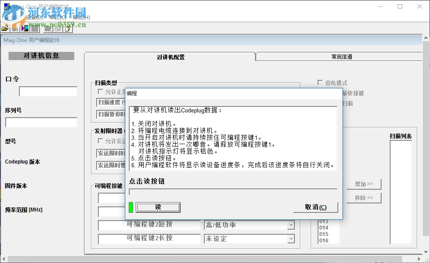The height and width of the screenshot is (263, 430).
Task: Open help using the question mark icon
Action: 68,28
